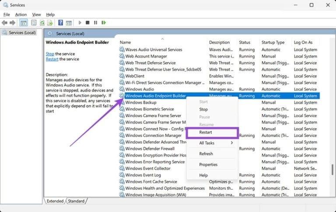Click the Start Service play icon
This screenshot has height=212, width=336.
(80, 22)
